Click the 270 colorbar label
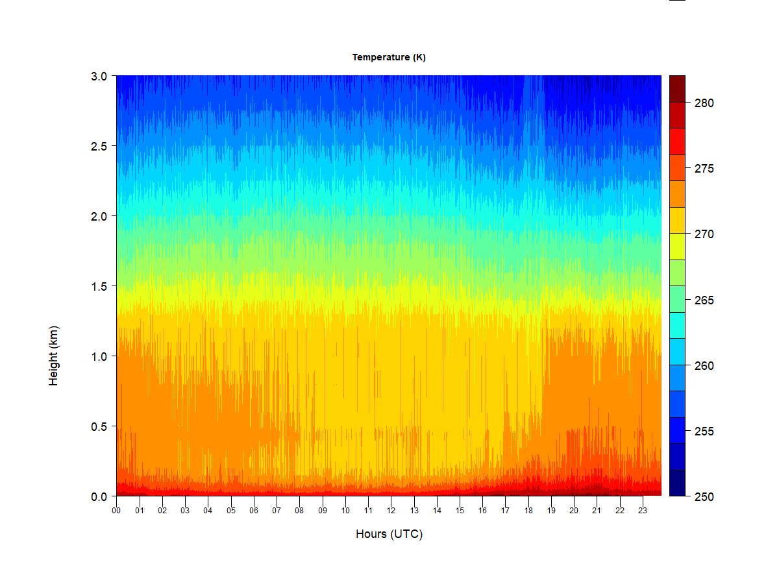779x584 pixels. (704, 234)
